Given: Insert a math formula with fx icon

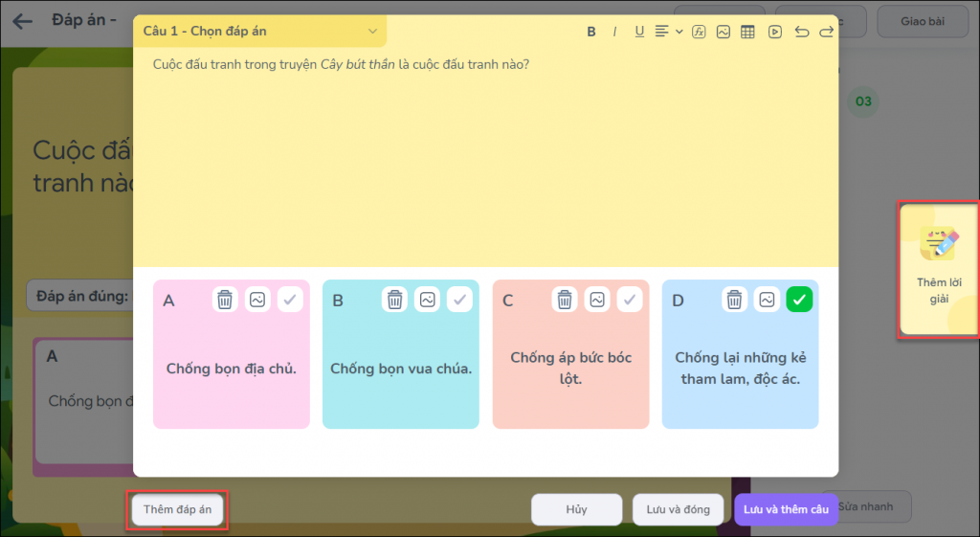Looking at the screenshot, I should click(699, 32).
